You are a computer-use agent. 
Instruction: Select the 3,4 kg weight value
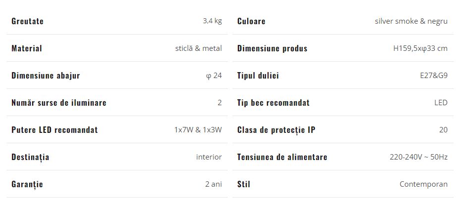click(212, 21)
